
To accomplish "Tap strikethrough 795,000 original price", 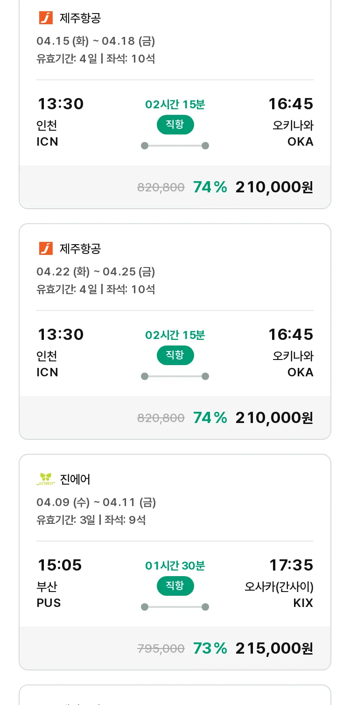I will coord(161,649).
